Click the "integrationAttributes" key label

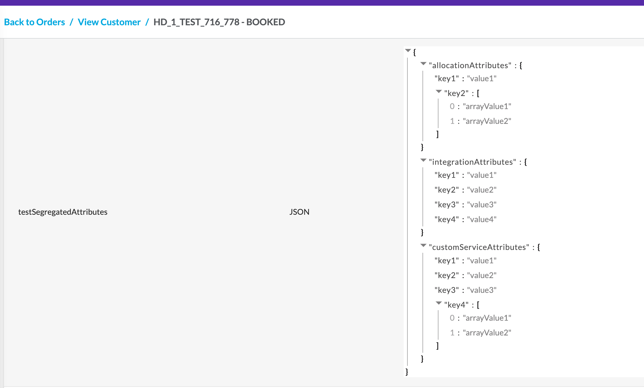coord(472,162)
